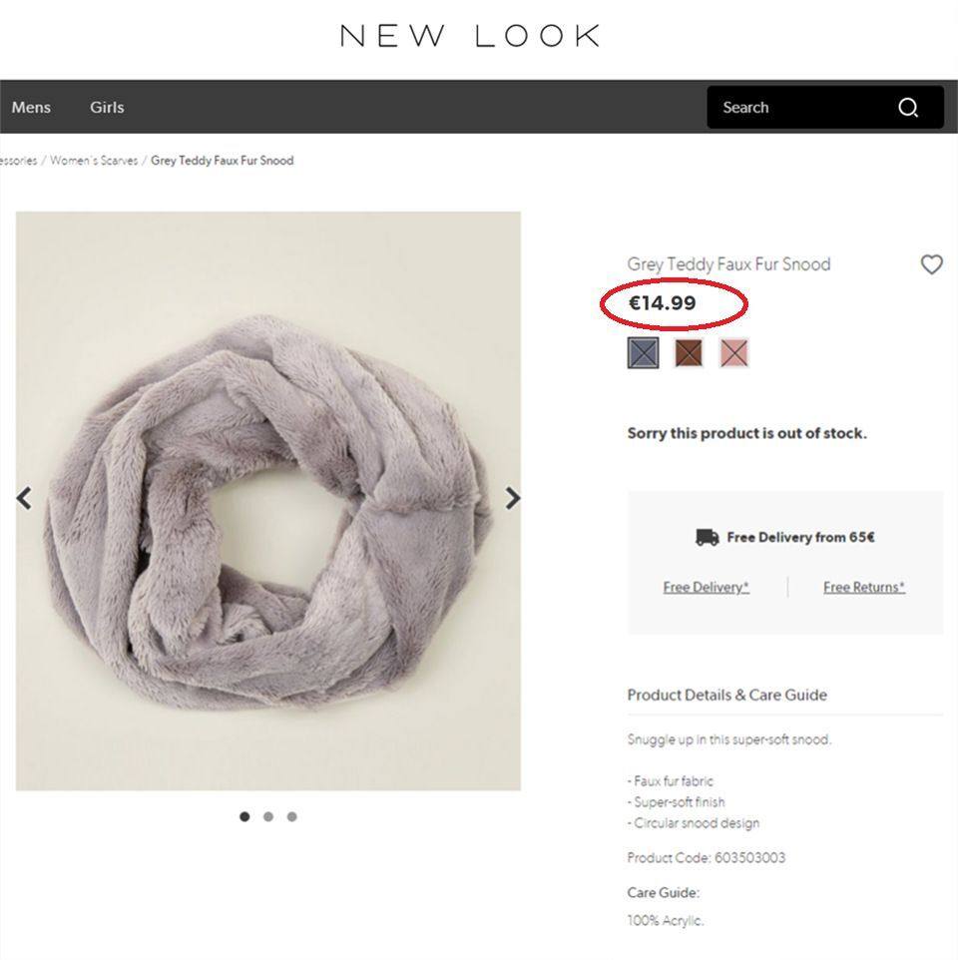The height and width of the screenshot is (960, 958).
Task: Click into the Search field
Action: tap(802, 107)
